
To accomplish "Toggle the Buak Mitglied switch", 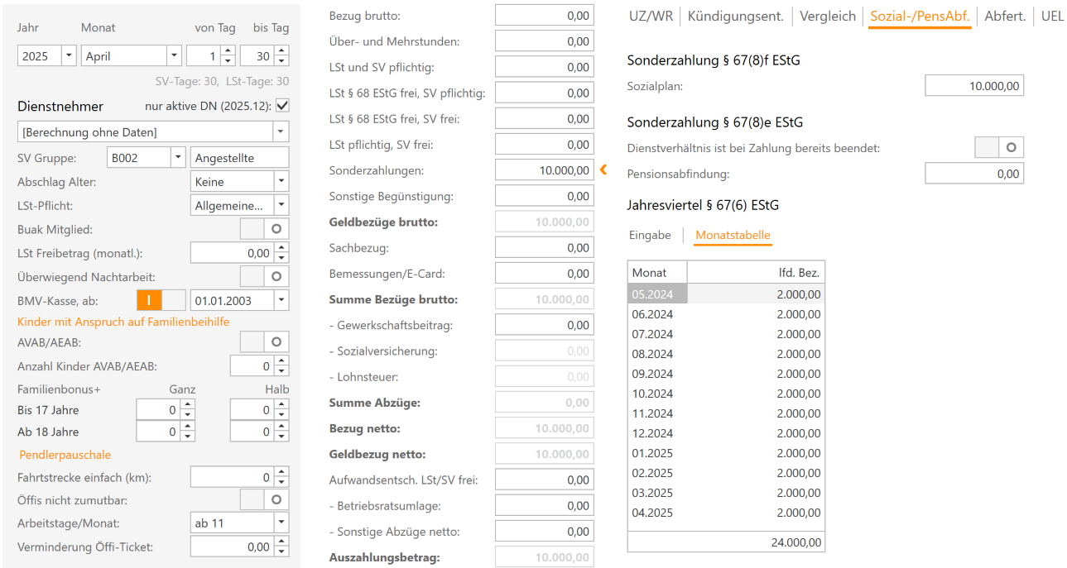I will click(264, 229).
